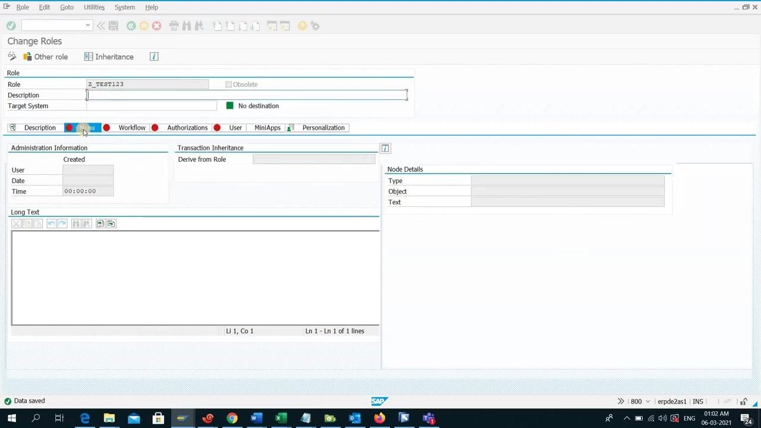The width and height of the screenshot is (761, 428).
Task: Open Microsoft Edge from the taskbar
Action: [85, 418]
